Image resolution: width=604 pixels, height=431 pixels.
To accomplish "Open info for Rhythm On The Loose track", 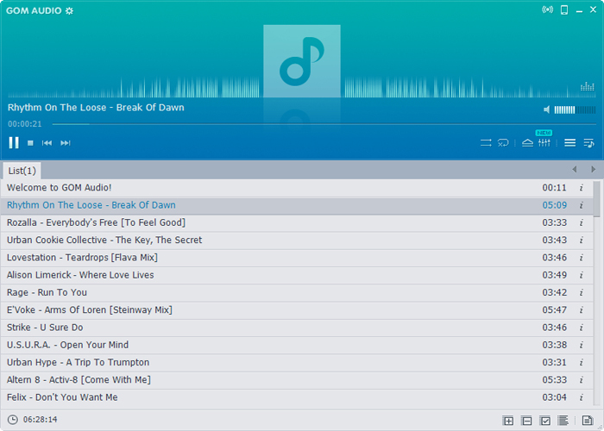I will click(582, 205).
